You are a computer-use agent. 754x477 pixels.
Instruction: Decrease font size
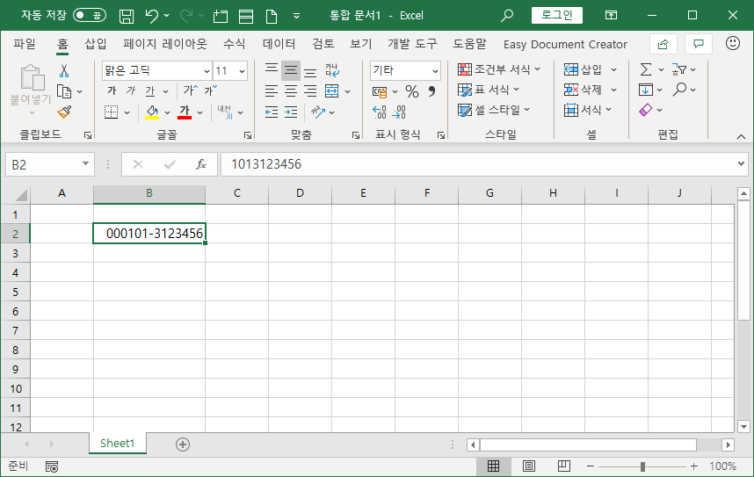[x=211, y=90]
